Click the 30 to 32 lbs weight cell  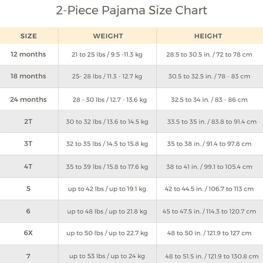[x=107, y=122]
